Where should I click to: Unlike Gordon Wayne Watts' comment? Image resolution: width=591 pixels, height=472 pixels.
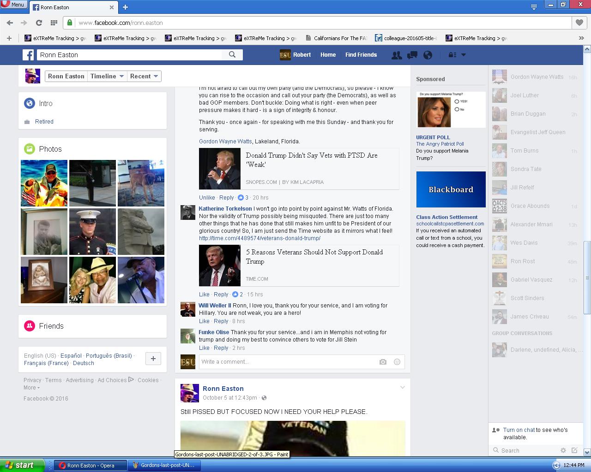[207, 197]
